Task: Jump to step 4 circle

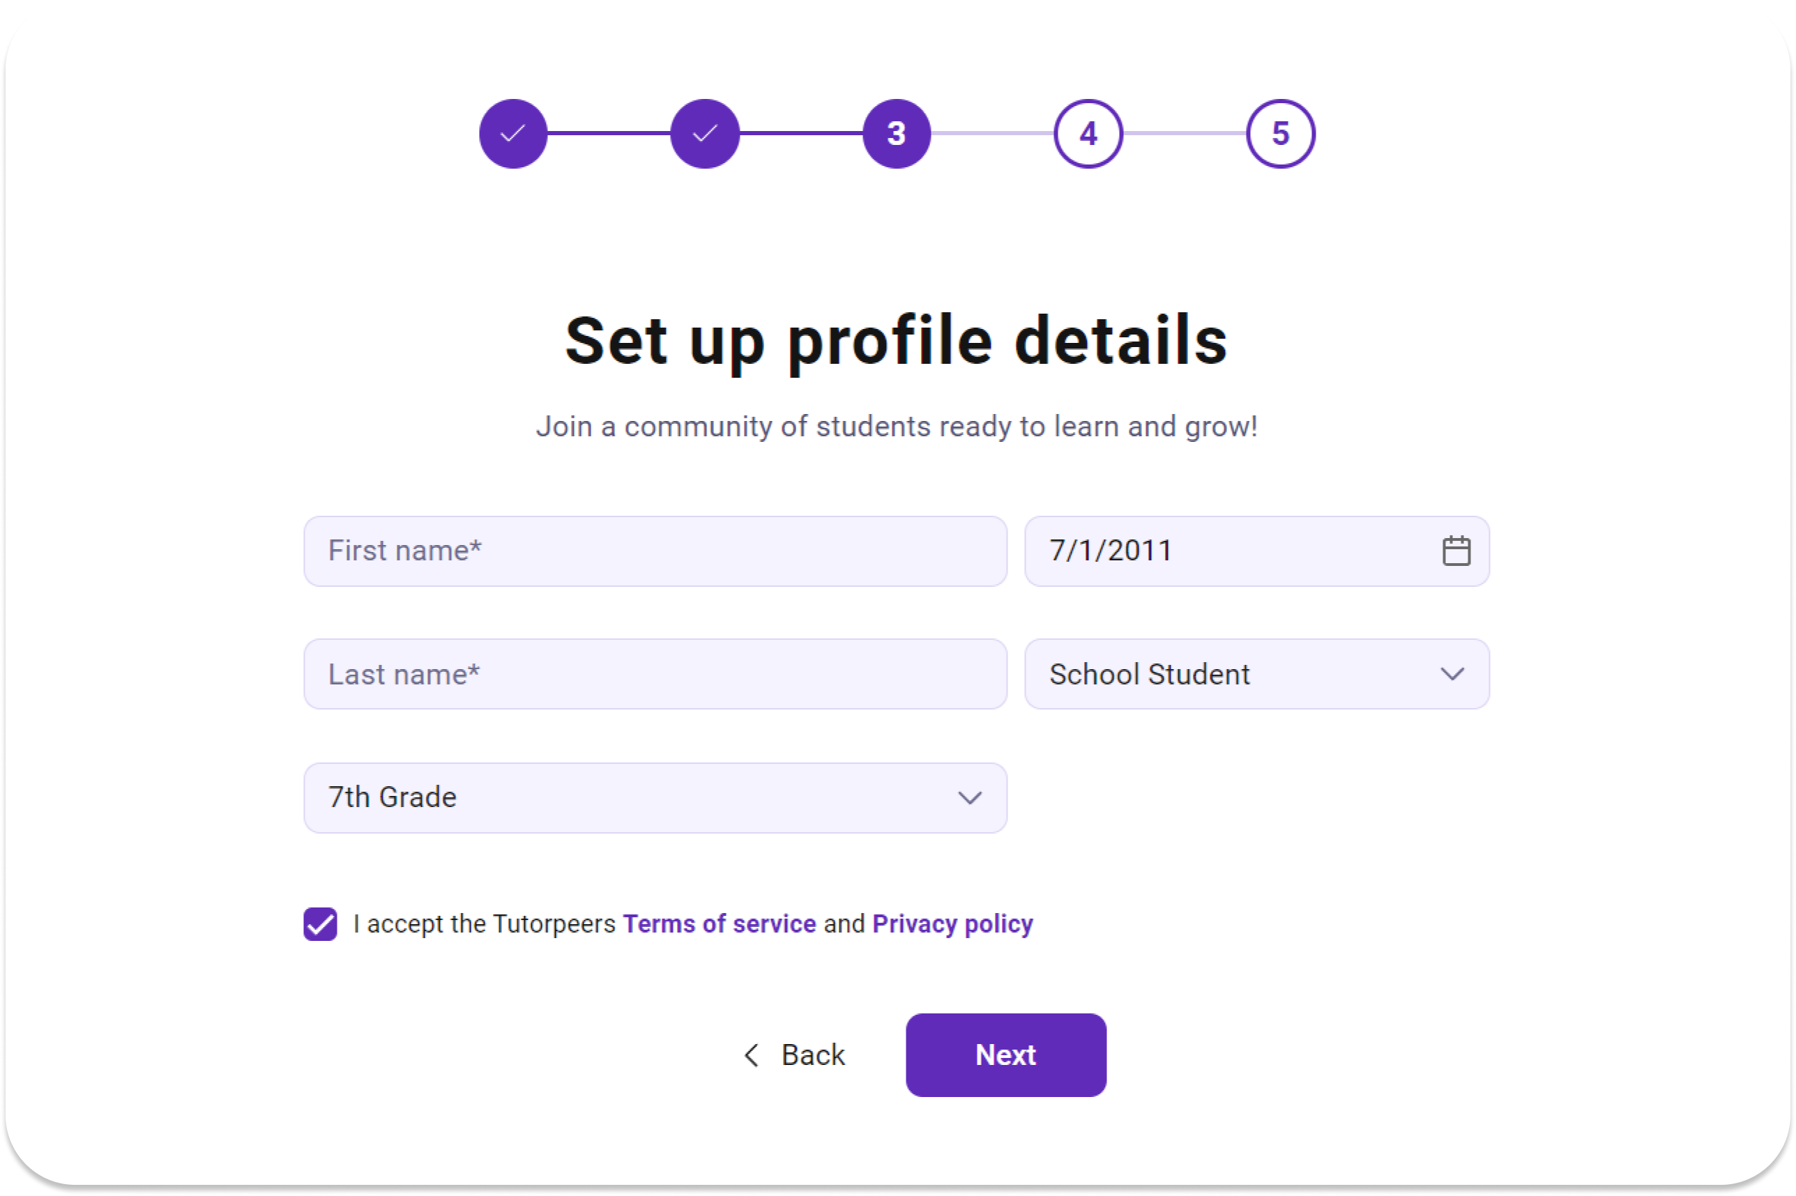Action: pyautogui.click(x=1088, y=134)
